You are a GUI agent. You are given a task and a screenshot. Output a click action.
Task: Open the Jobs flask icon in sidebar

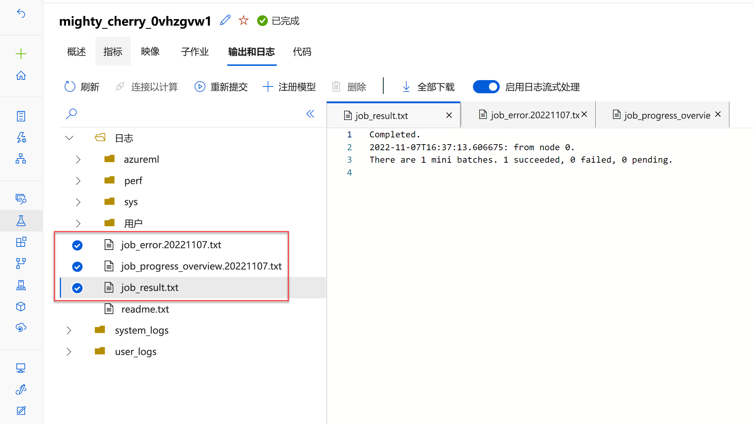pyautogui.click(x=21, y=221)
